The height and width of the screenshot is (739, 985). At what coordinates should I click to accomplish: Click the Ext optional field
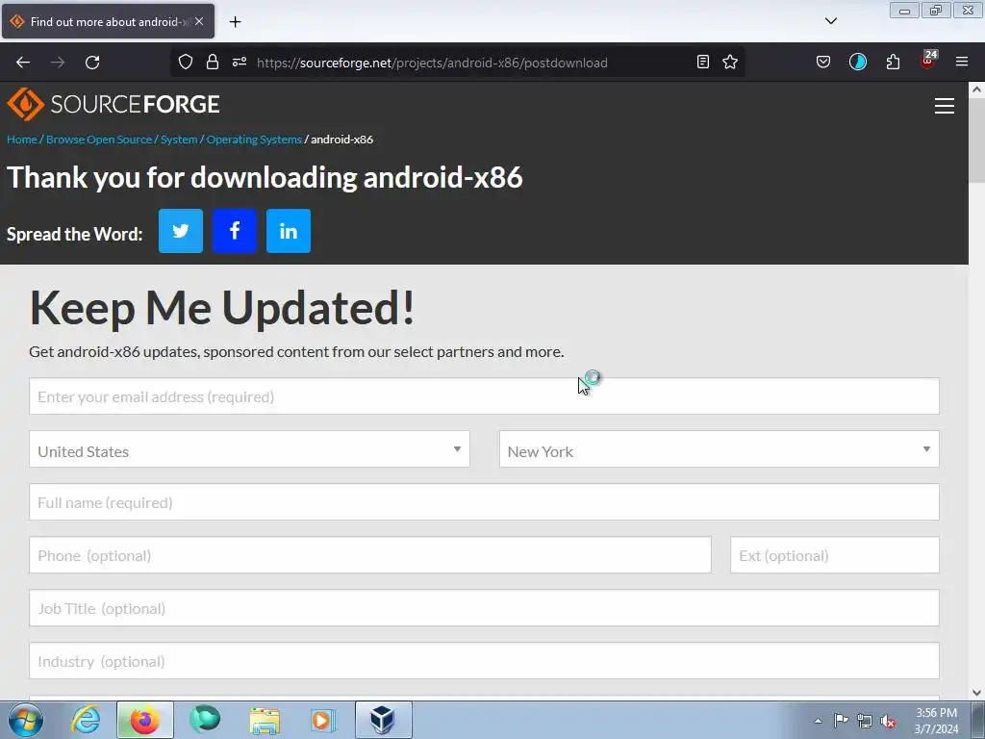click(835, 555)
